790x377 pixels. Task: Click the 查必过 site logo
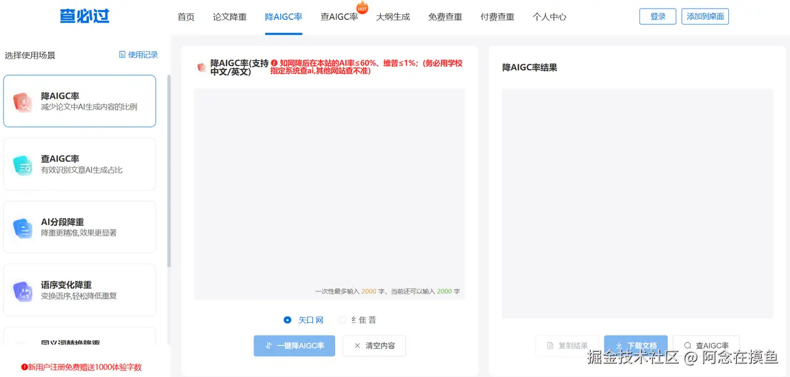pyautogui.click(x=85, y=17)
